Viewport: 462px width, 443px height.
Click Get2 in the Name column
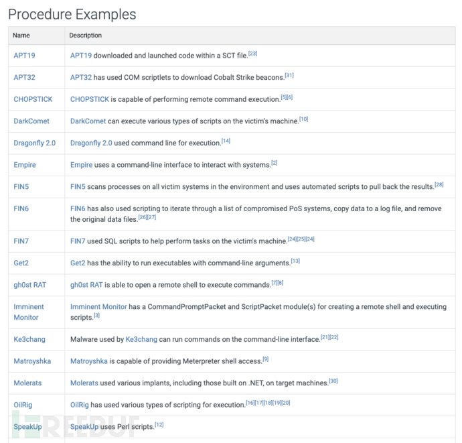(21, 263)
